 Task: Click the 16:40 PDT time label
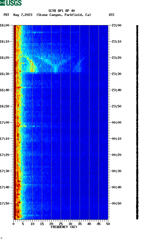click(x=5, y=90)
